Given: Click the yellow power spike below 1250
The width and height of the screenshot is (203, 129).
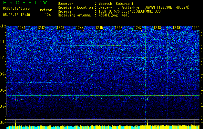Looking at the screenshot, I should click(195, 123).
